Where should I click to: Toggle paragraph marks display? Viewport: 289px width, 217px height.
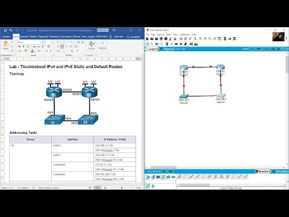click(x=78, y=51)
